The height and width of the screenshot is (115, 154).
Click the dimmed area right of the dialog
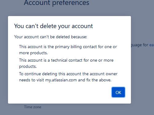(x=142, y=72)
